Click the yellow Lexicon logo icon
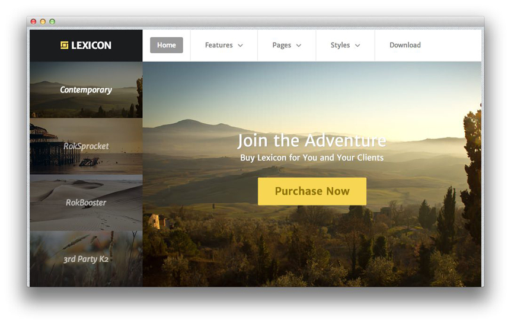511x324 pixels. tap(64, 45)
